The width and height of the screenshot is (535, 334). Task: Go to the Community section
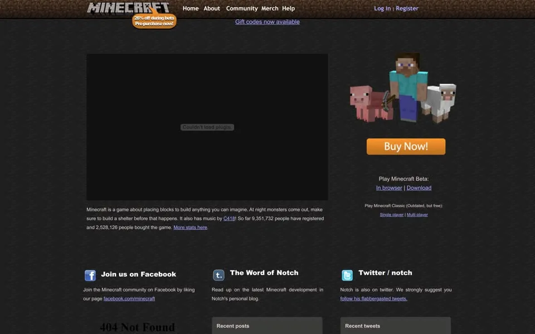(241, 8)
